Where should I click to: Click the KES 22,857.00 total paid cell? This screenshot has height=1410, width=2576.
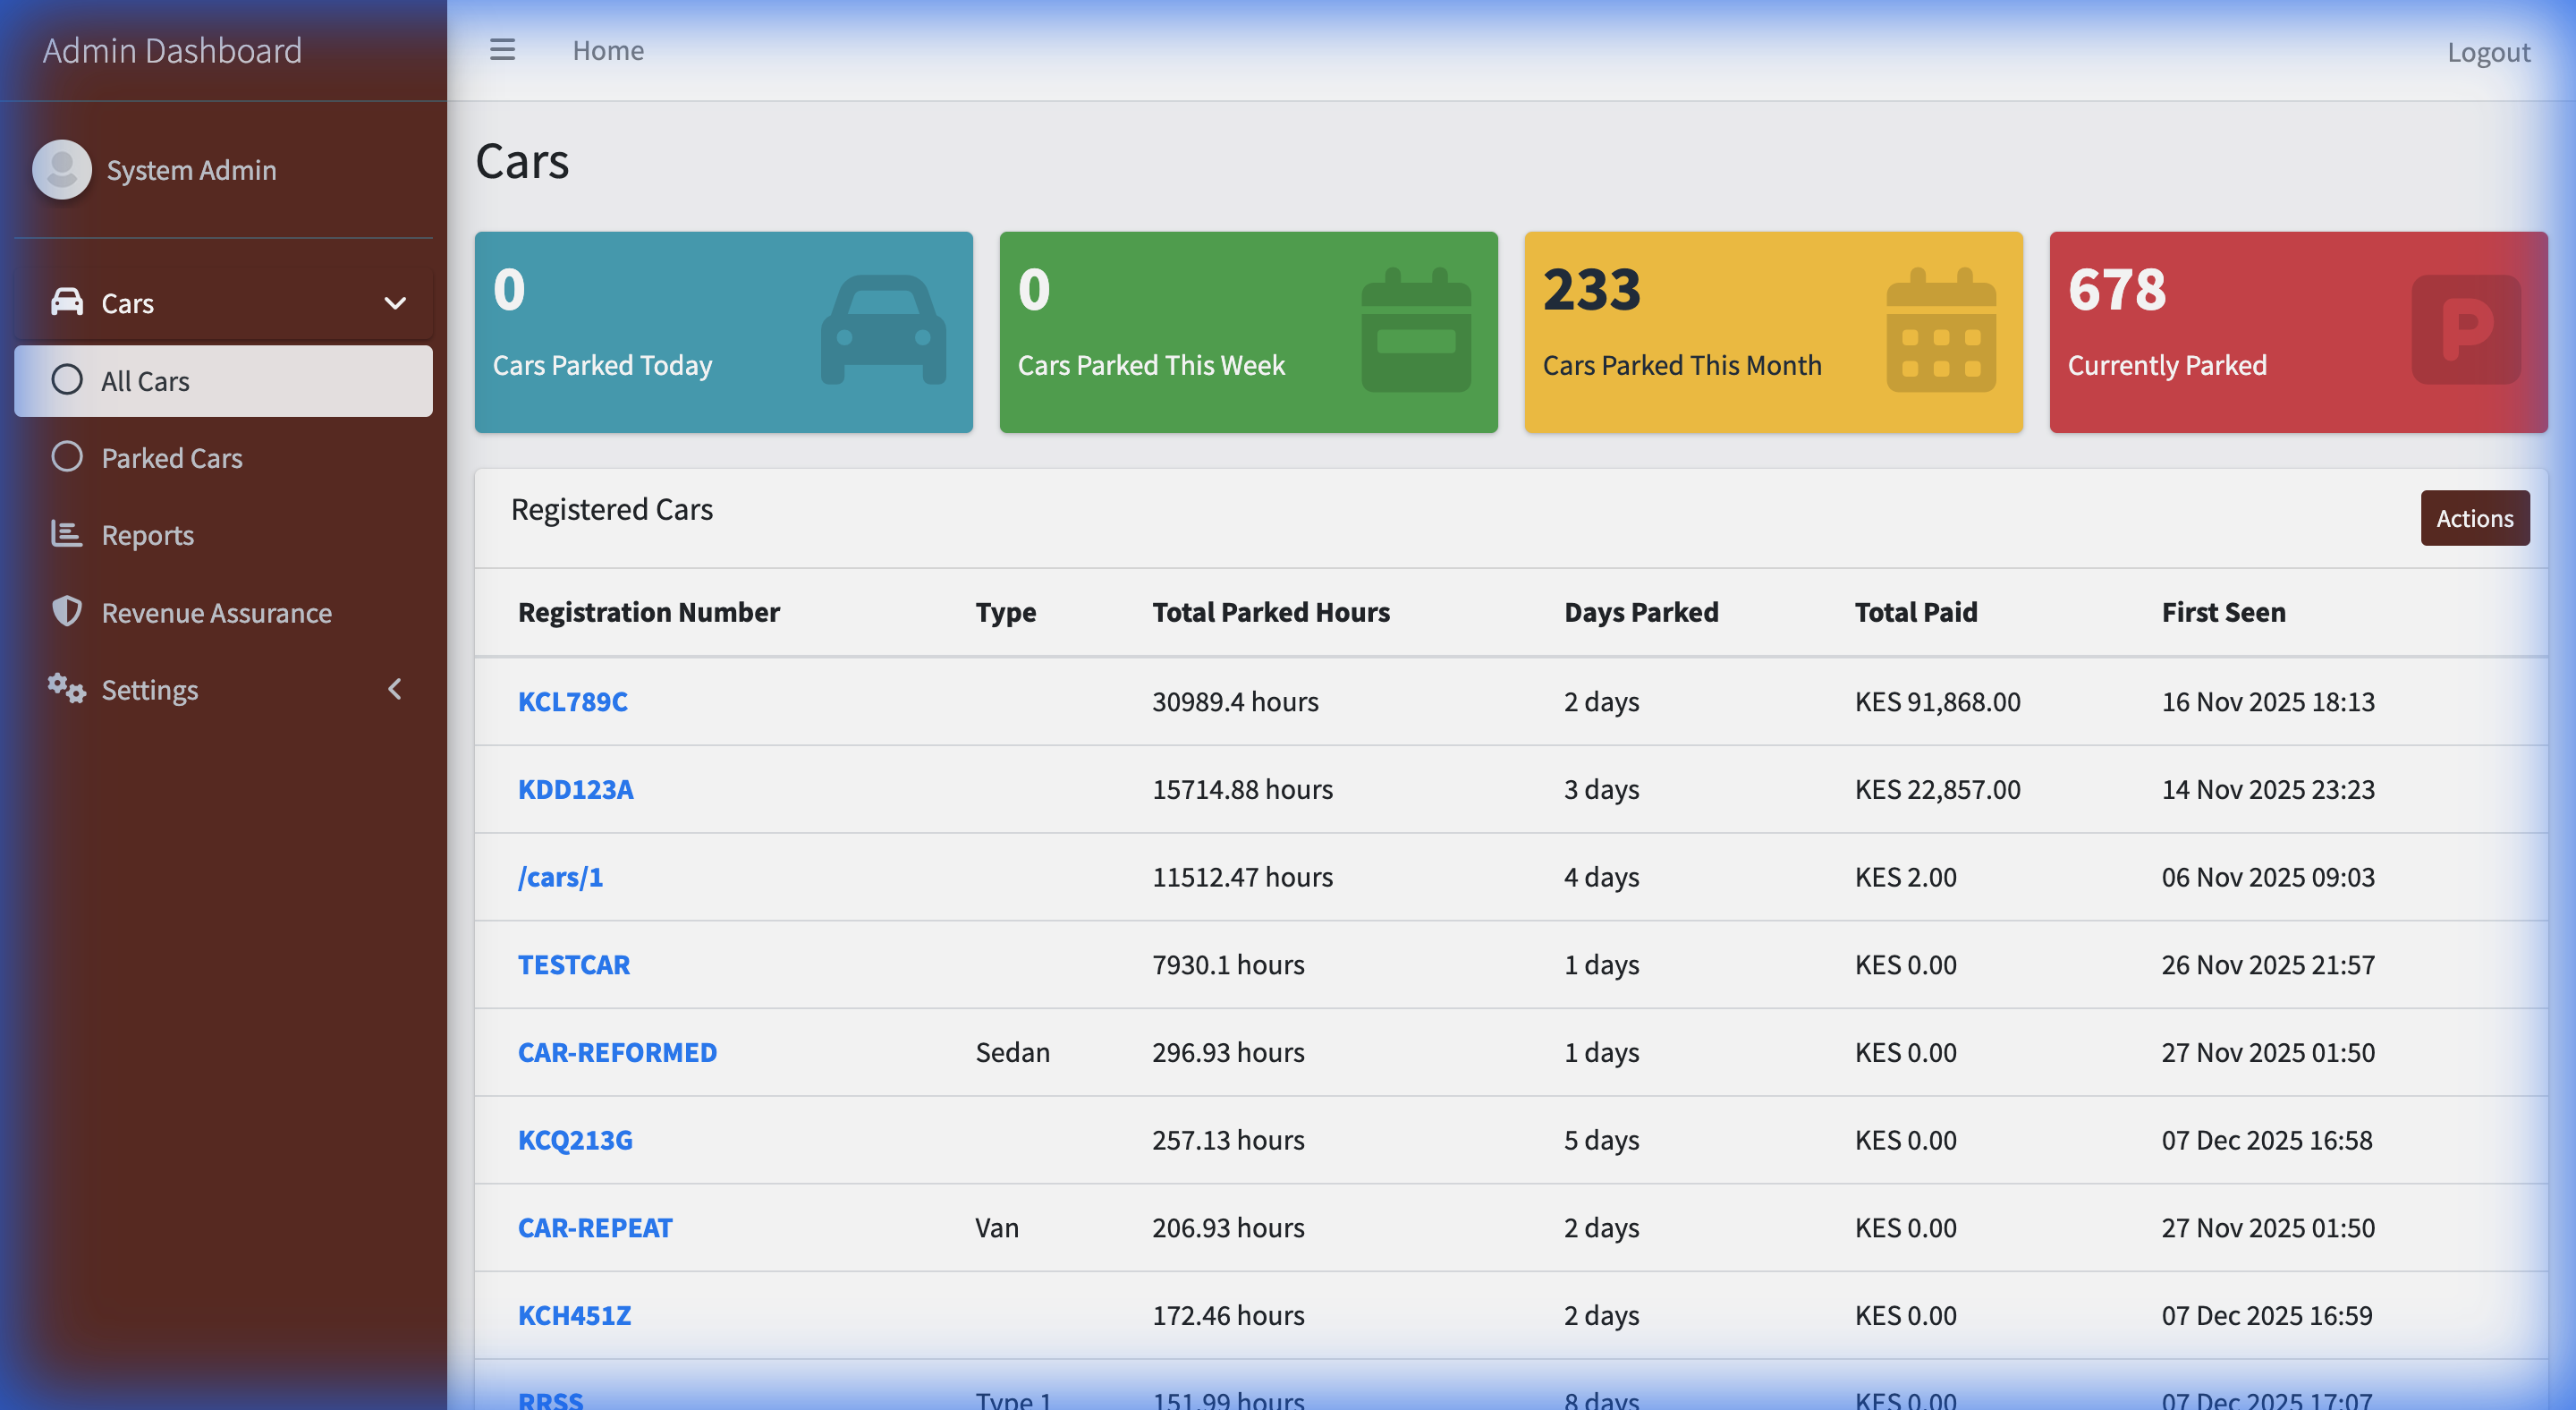point(1937,789)
